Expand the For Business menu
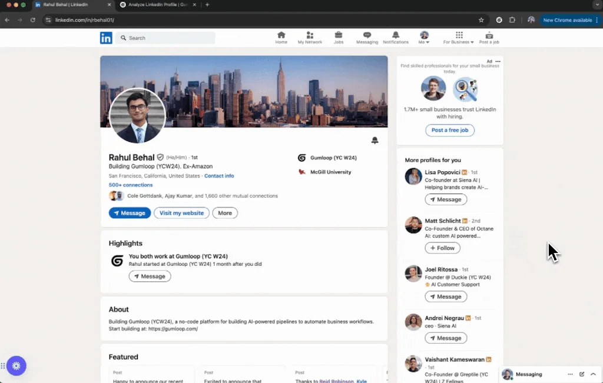 coord(459,38)
